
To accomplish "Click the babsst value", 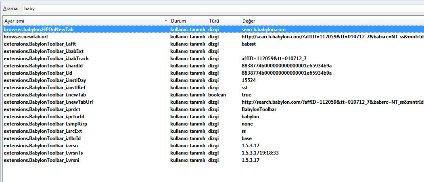I will [249, 44].
